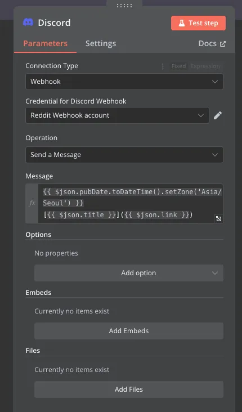Click the Message label
Image resolution: width=242 pixels, height=412 pixels.
39,176
